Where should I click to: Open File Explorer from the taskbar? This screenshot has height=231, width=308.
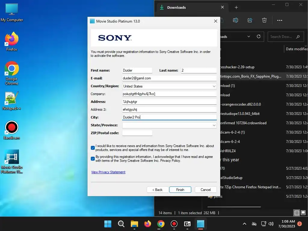click(134, 224)
